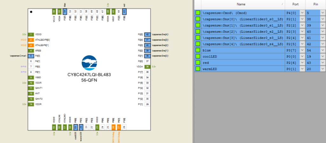Screen dimensions: 326x143
Task: Sort by the Pin column header
Action: click(315, 4)
